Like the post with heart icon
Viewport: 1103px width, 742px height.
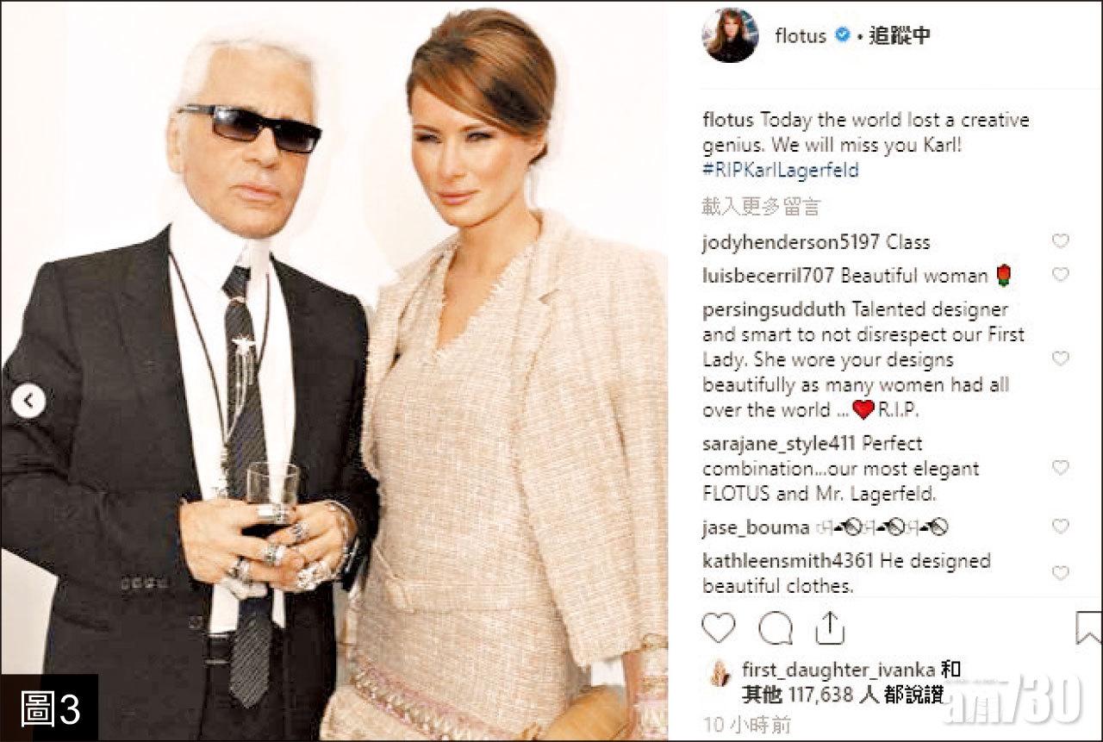(719, 627)
